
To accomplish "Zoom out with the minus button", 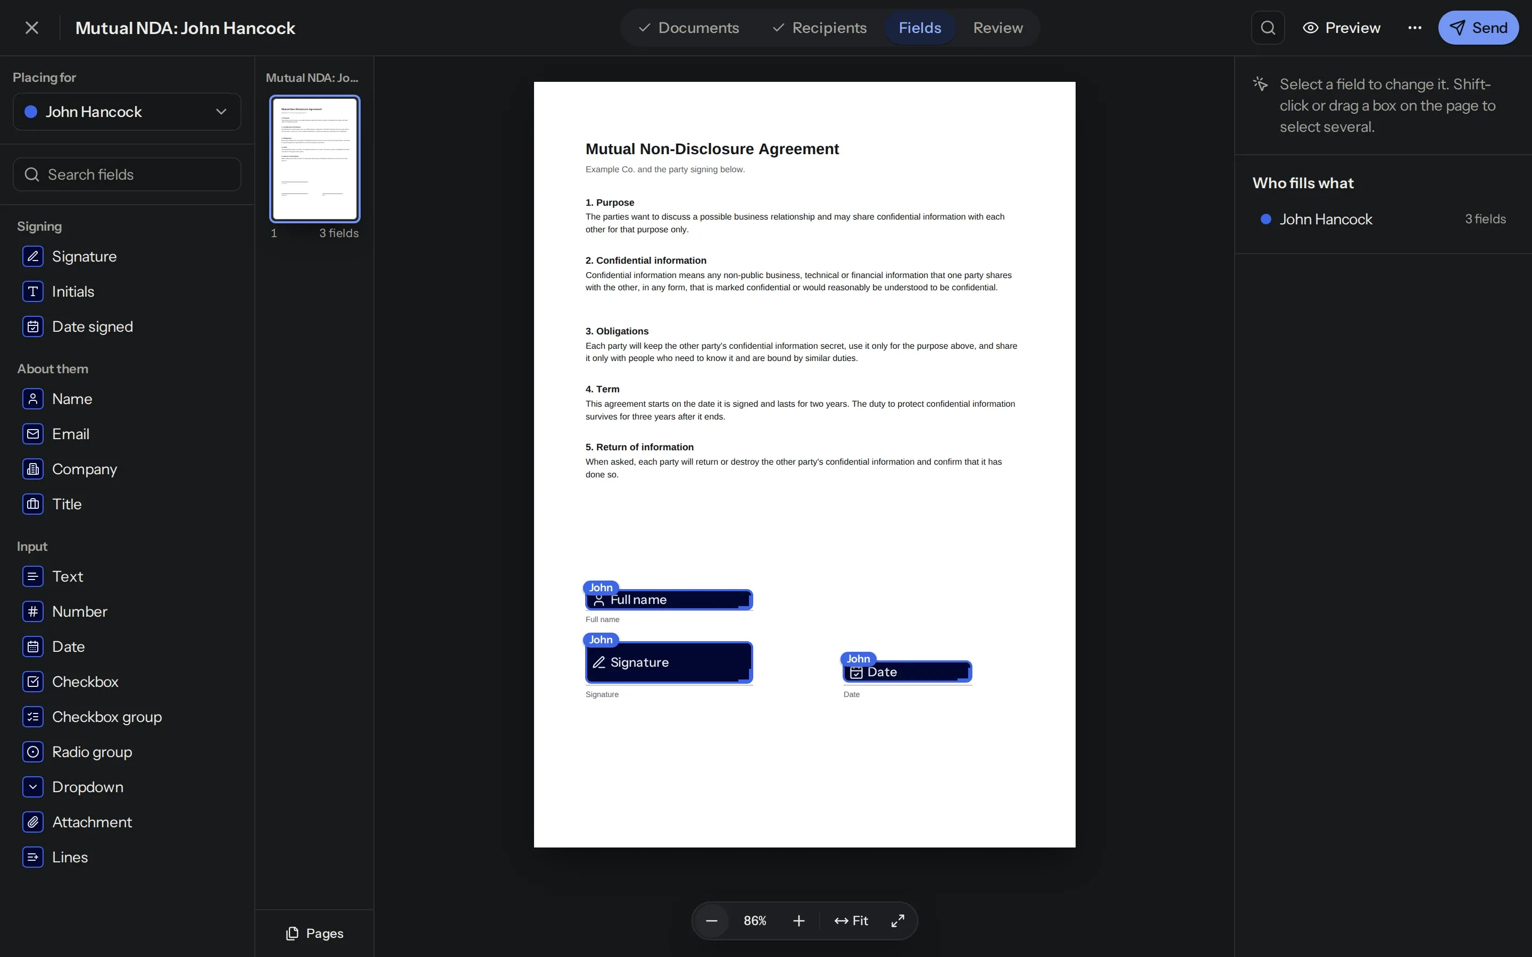I will pyautogui.click(x=712, y=921).
